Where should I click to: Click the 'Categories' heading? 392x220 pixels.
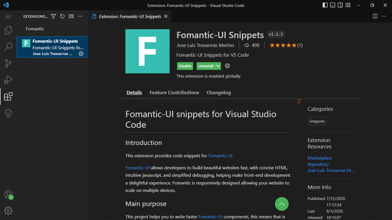click(320, 109)
